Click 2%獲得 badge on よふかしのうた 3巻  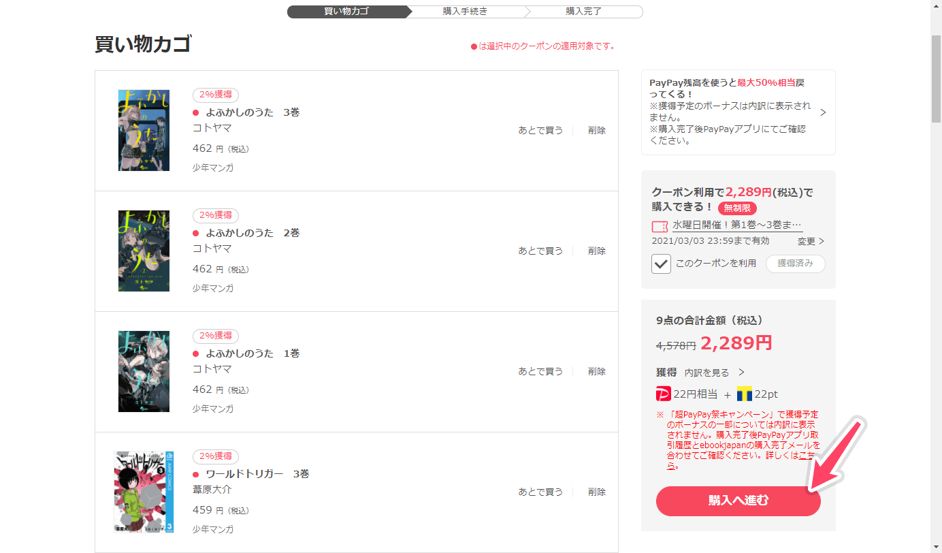[215, 95]
